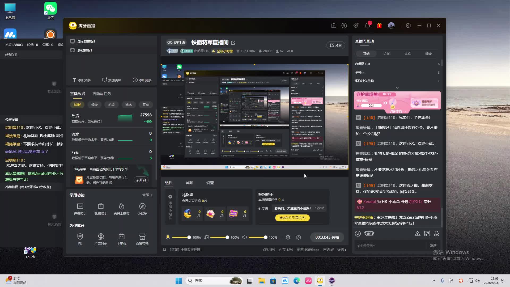Open the hexagon settings icon in title bar
Viewport: 510px width, 287px height.
[x=408, y=26]
